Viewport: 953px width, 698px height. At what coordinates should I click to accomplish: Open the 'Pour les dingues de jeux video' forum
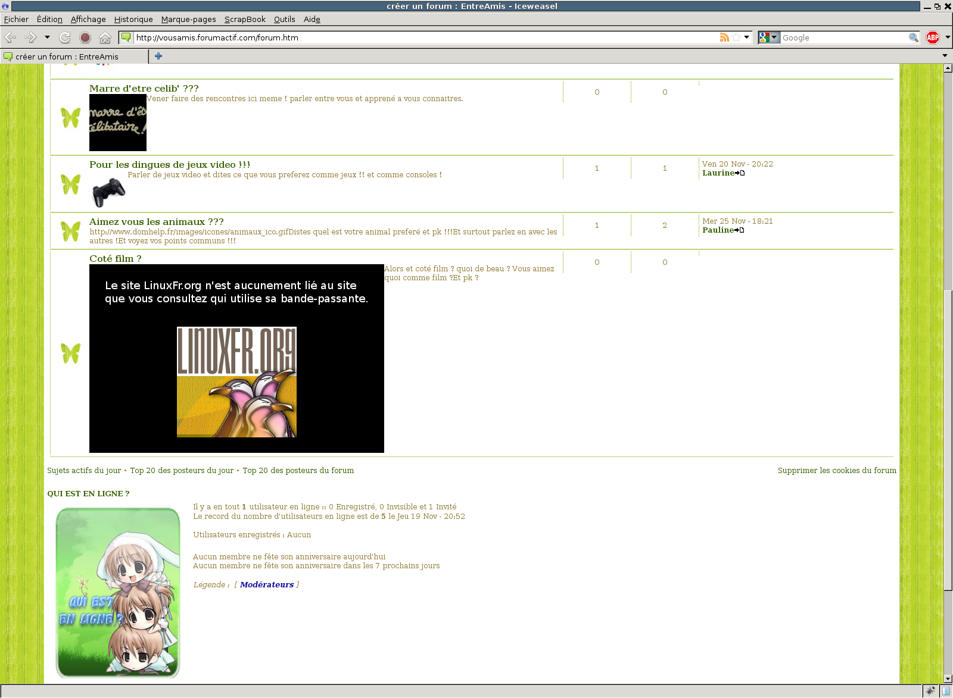pyautogui.click(x=170, y=165)
